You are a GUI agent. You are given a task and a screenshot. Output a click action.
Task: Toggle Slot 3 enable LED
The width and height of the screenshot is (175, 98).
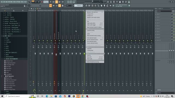point(174,20)
